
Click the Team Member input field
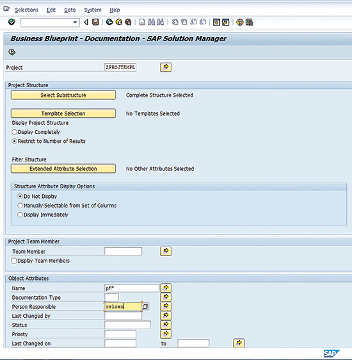(123, 251)
